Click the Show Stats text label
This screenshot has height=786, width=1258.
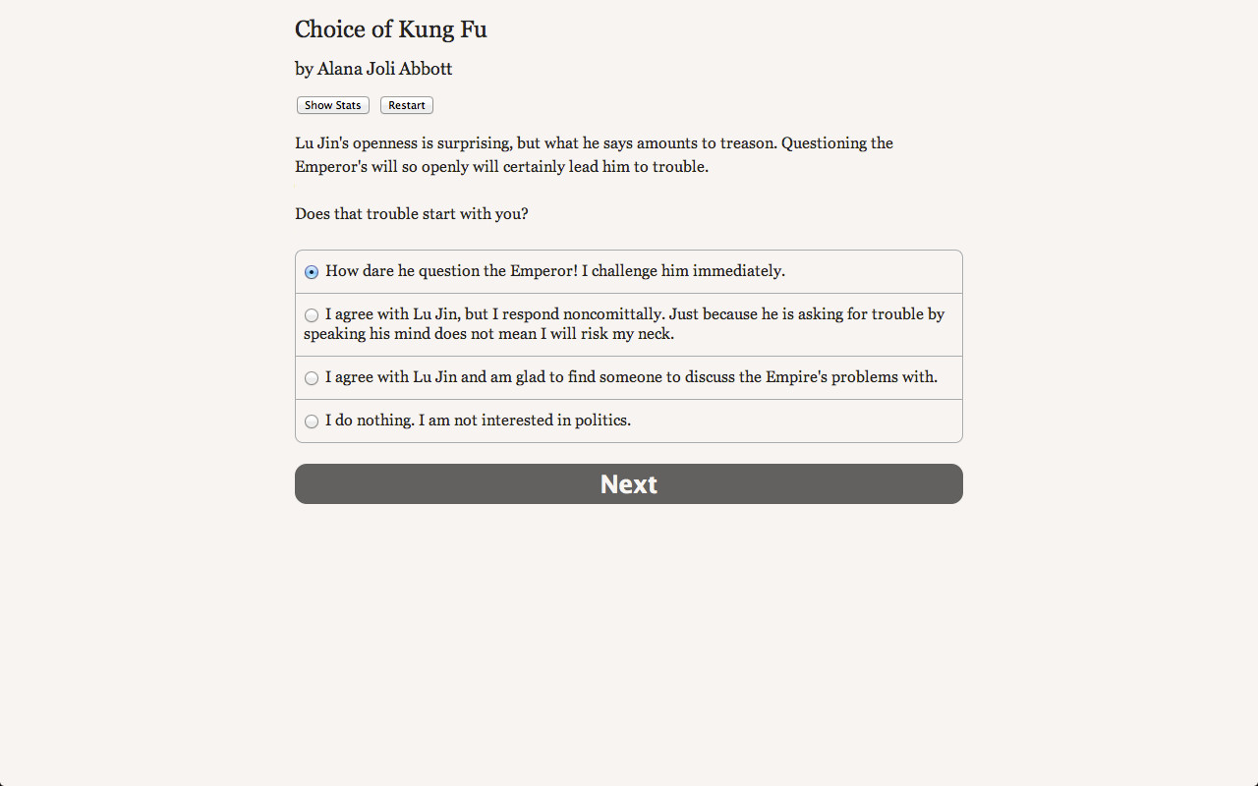[332, 105]
